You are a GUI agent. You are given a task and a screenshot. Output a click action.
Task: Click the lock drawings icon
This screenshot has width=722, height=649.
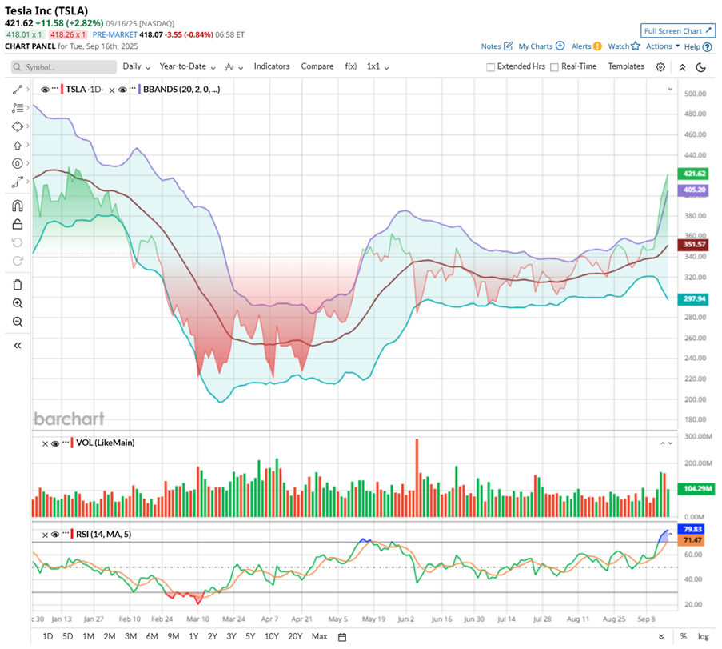point(17,225)
